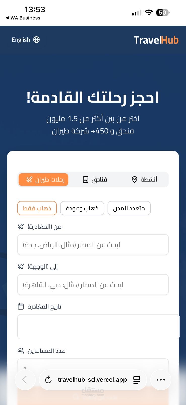This screenshot has height=405, width=186.
Task: Return to WA Business app
Action: 23,18
